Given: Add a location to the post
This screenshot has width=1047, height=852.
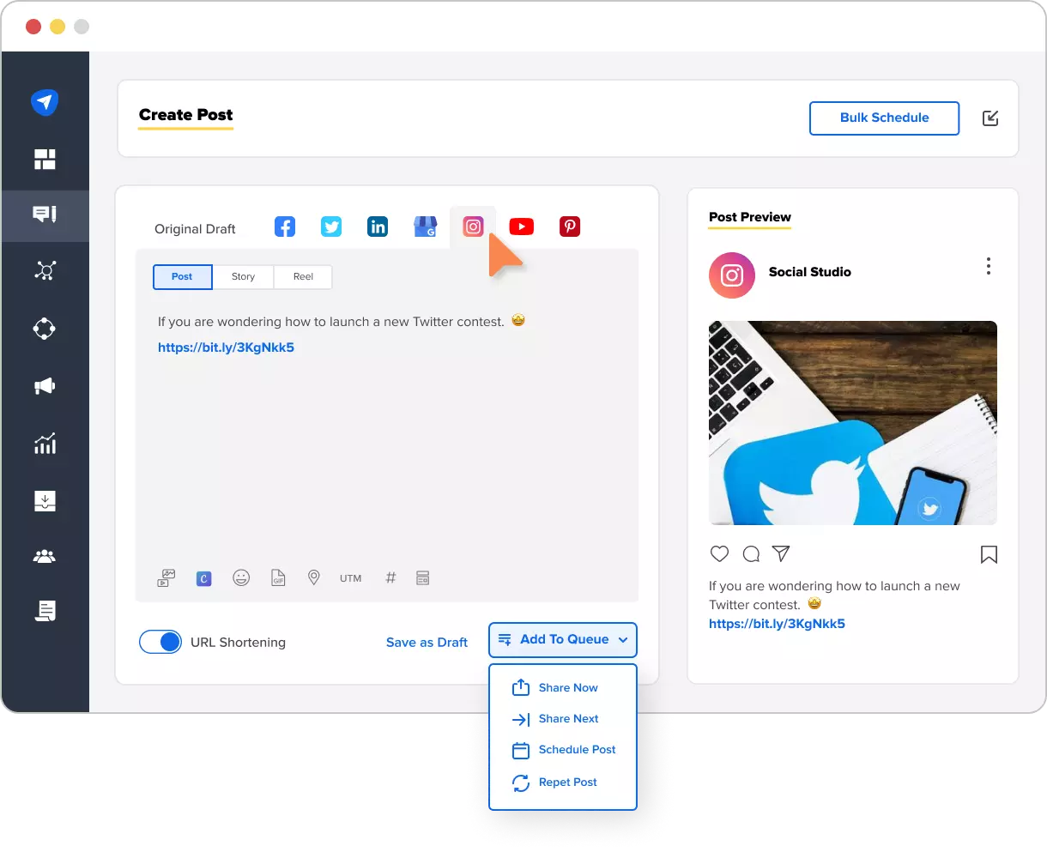Looking at the screenshot, I should pyautogui.click(x=313, y=577).
